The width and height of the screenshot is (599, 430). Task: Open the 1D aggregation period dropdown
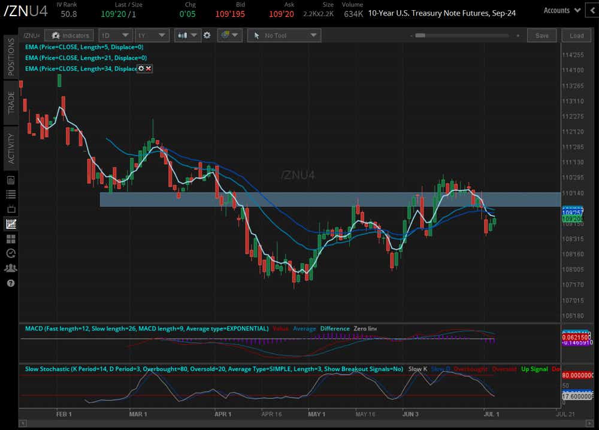point(116,35)
